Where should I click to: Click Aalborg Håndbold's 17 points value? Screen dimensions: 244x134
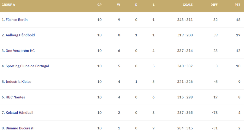pyautogui.click(x=238, y=35)
